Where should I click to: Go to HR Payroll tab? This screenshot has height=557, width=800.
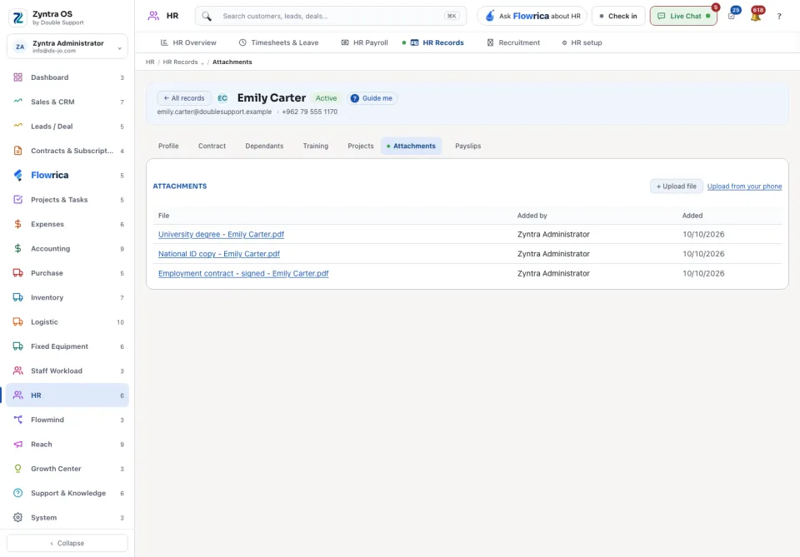(x=364, y=42)
